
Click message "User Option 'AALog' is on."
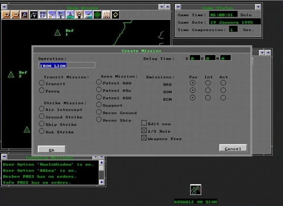(x=40, y=170)
